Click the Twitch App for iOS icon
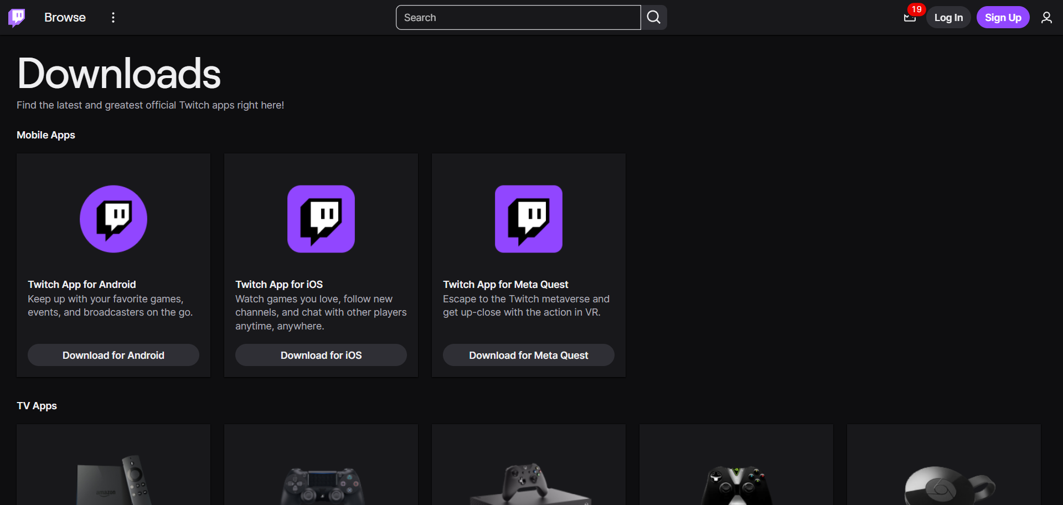Image resolution: width=1063 pixels, height=505 pixels. click(321, 218)
